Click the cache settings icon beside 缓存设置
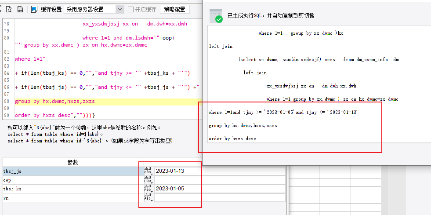This screenshot has height=215, width=431. point(34,9)
